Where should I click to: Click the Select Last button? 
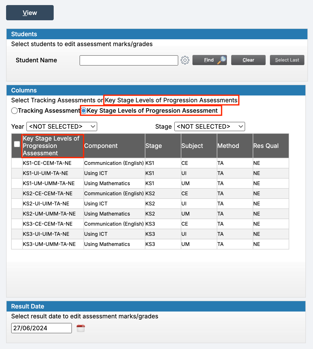tap(287, 60)
